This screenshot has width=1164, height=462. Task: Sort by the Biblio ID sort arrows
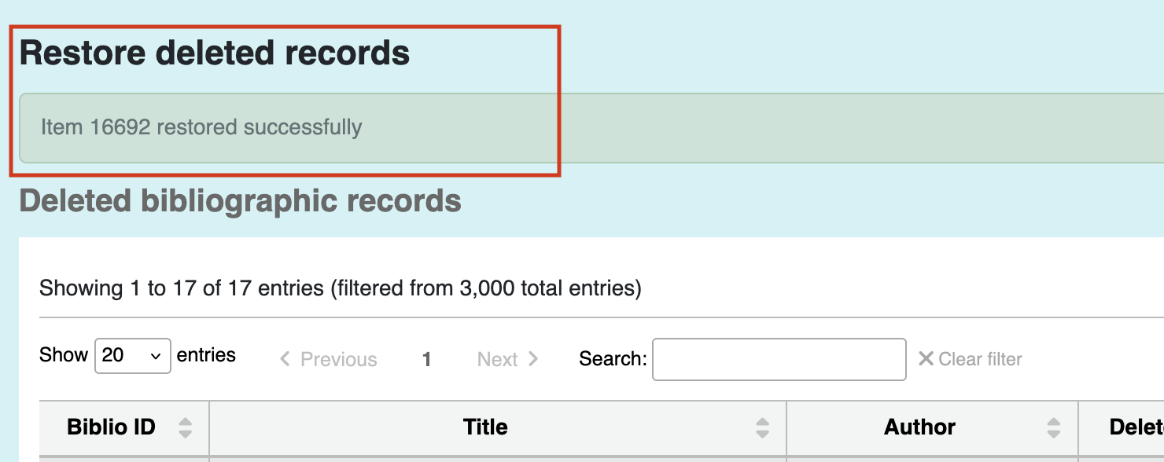point(185,427)
